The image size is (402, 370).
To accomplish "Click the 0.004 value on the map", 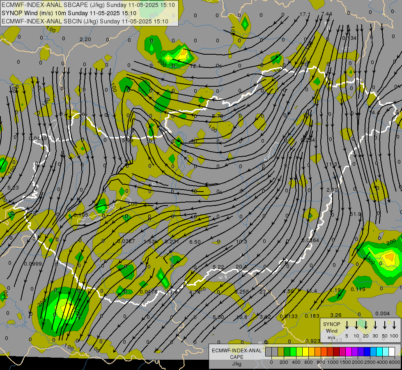I will click(x=383, y=314).
